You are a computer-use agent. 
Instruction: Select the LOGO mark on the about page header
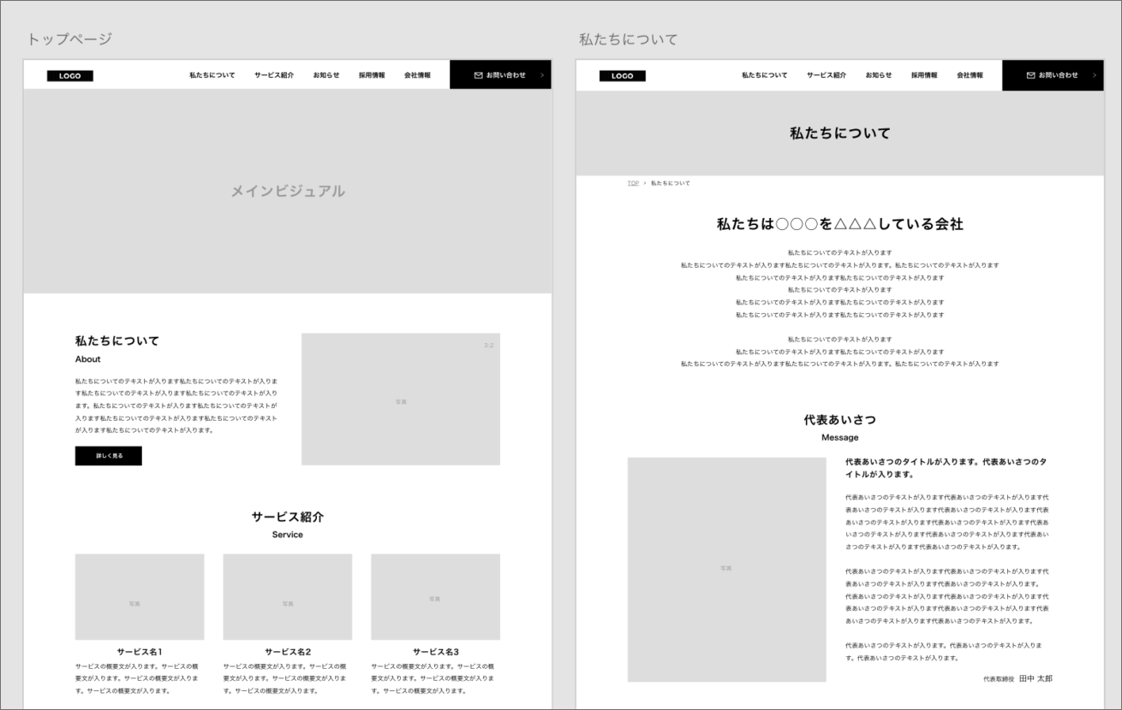point(623,75)
